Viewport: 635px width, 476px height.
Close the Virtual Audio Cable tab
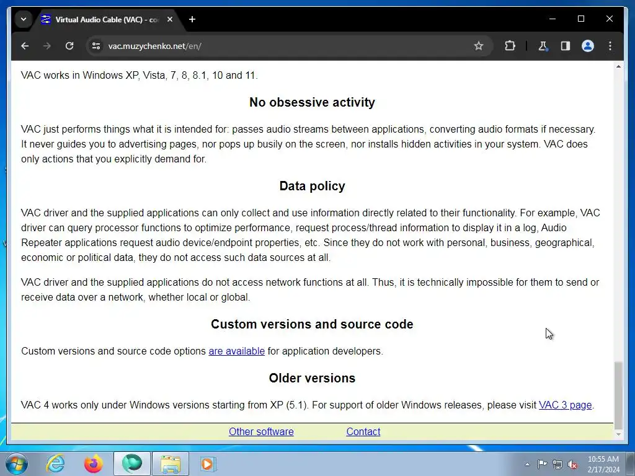[x=170, y=19]
